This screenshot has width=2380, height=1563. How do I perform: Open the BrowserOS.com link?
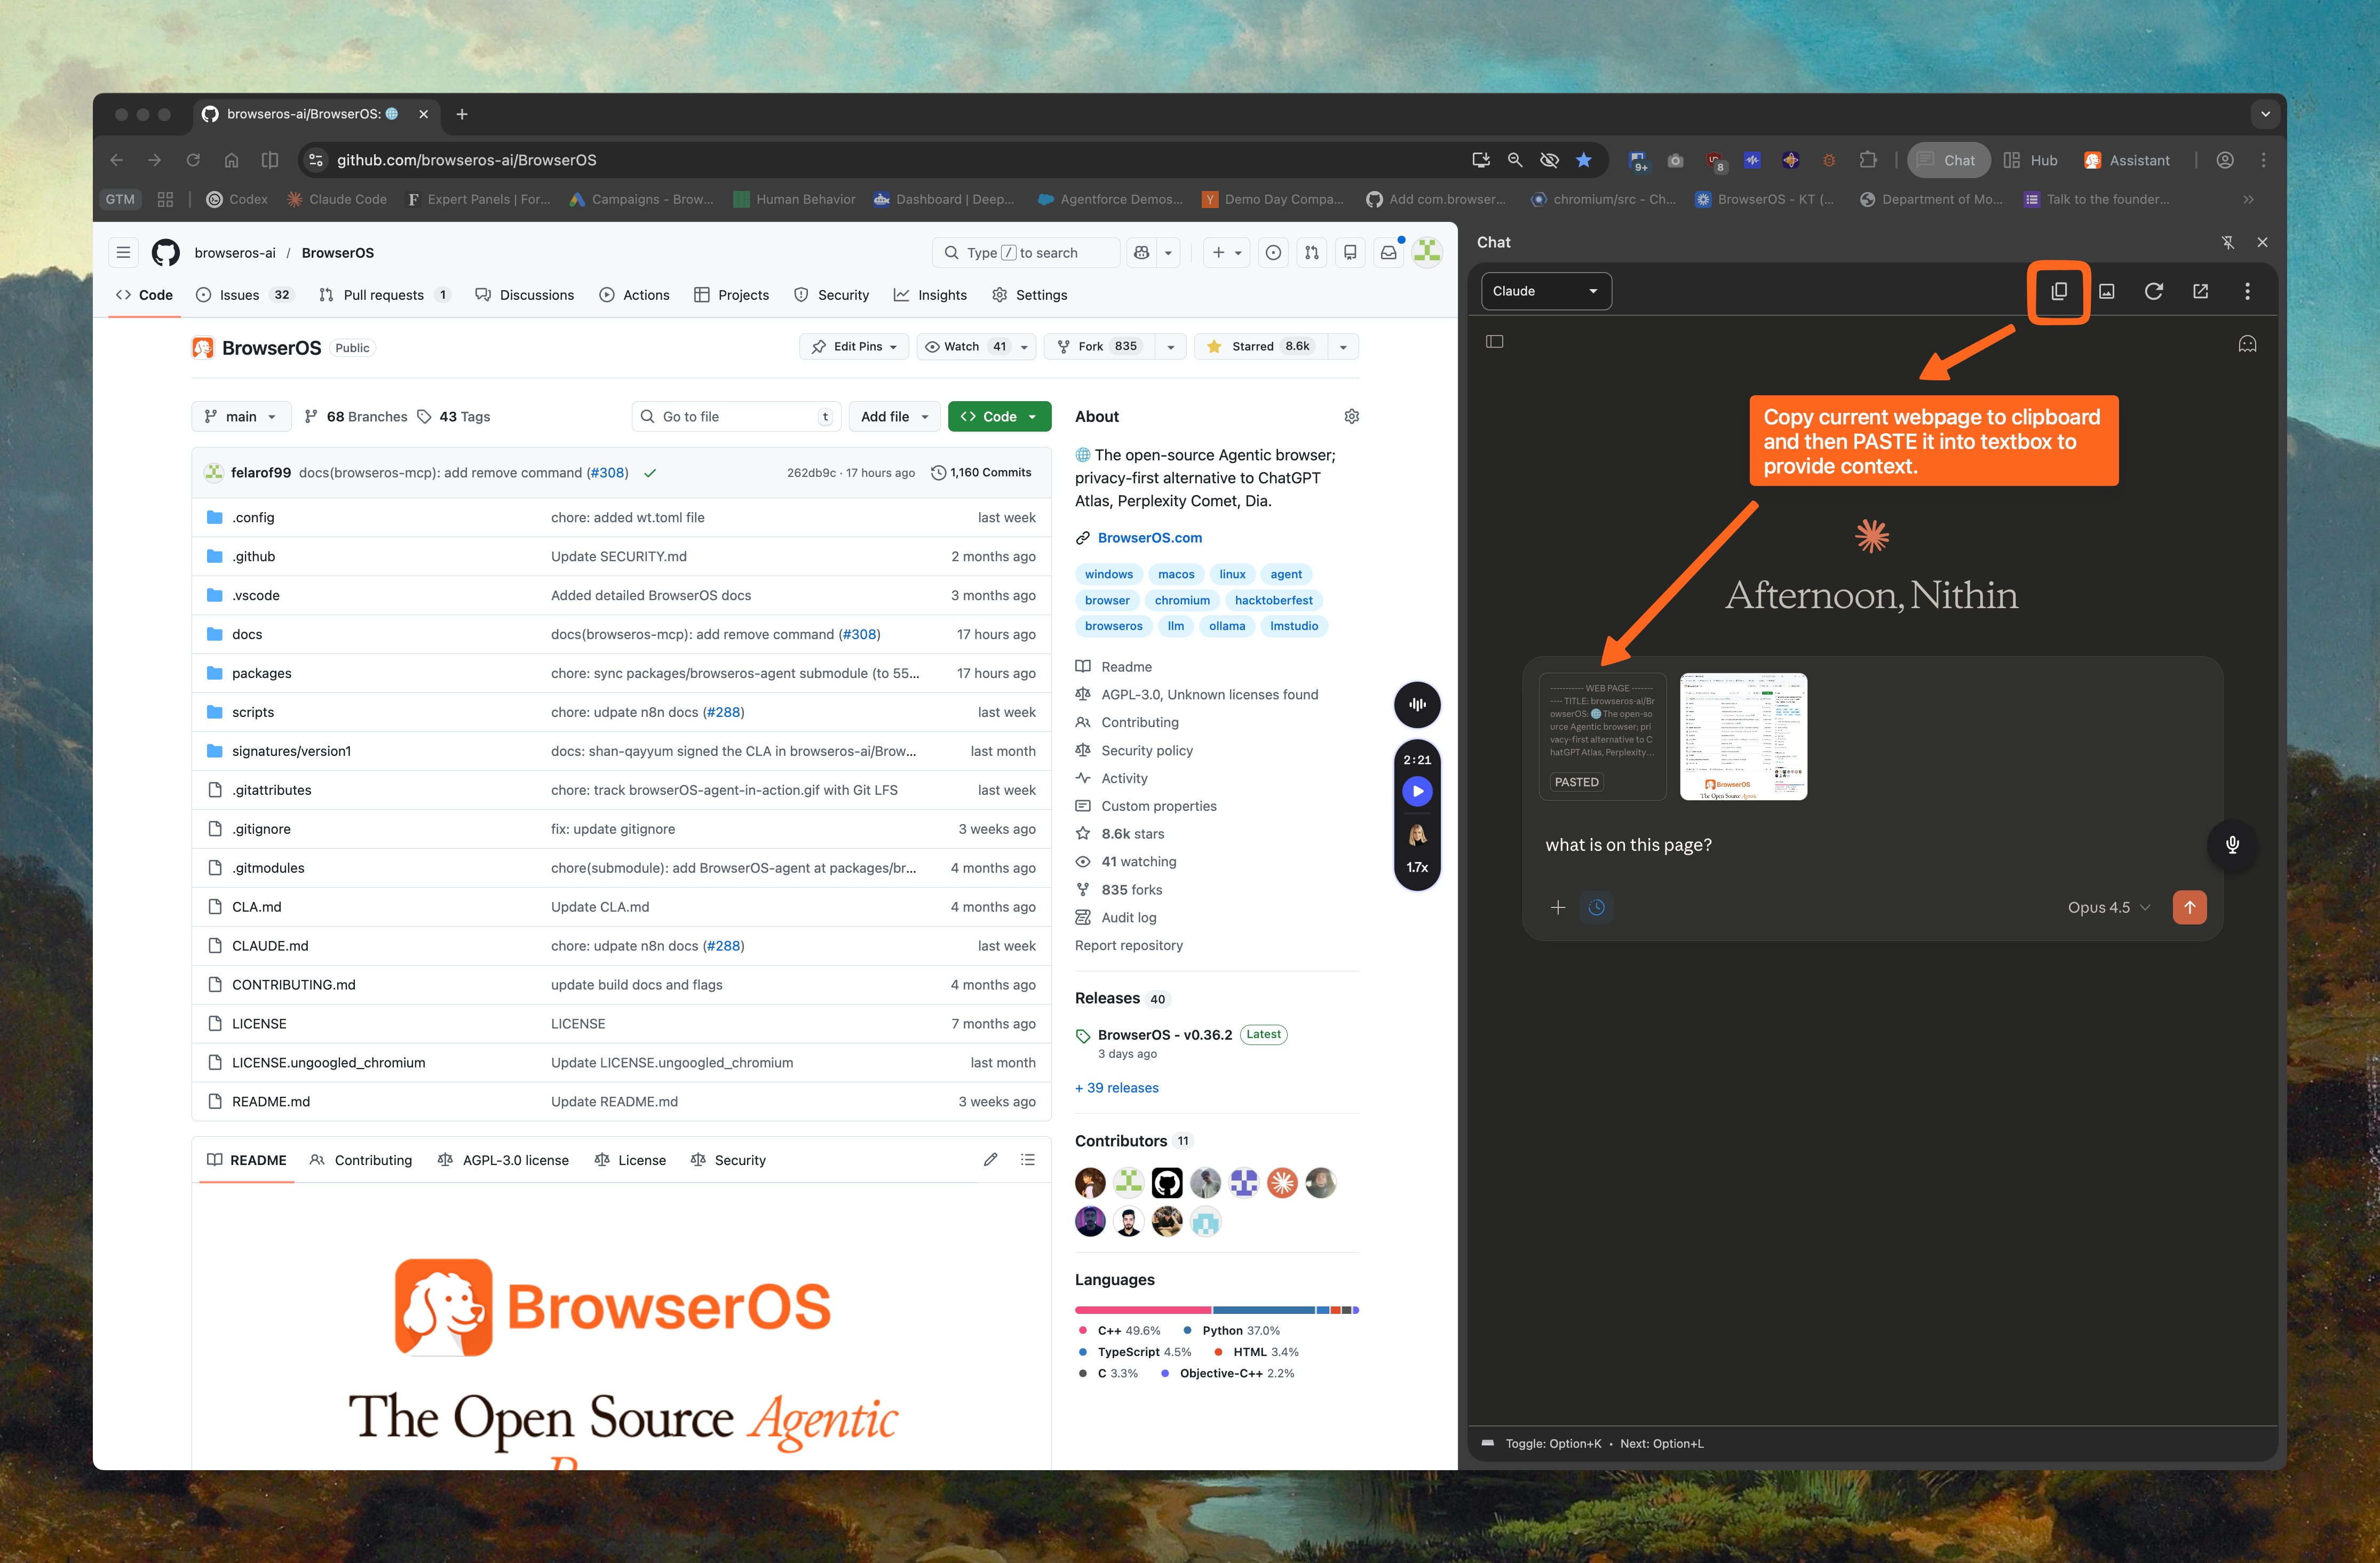1149,538
